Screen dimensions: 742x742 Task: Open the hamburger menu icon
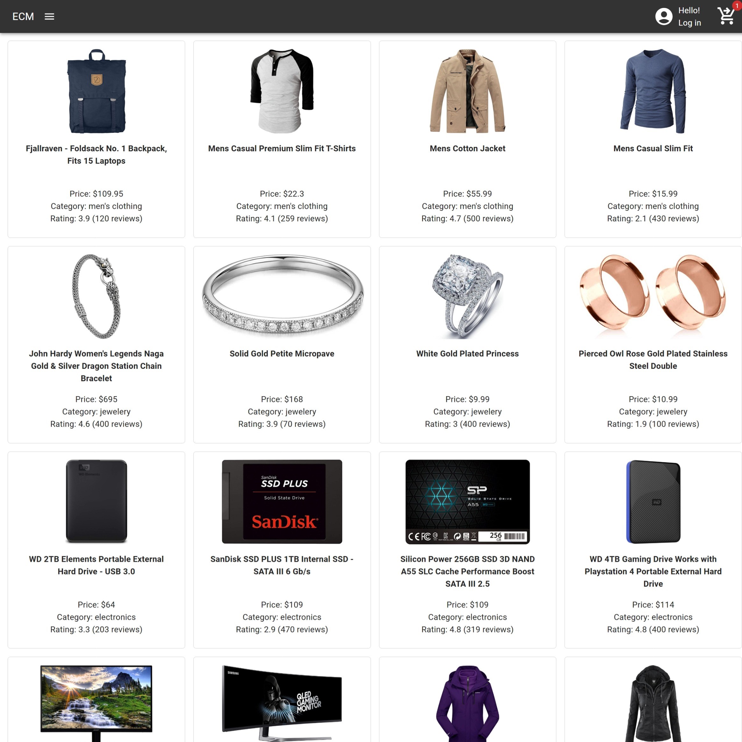(49, 17)
